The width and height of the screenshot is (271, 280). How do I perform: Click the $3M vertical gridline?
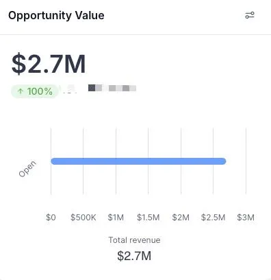coord(246,161)
